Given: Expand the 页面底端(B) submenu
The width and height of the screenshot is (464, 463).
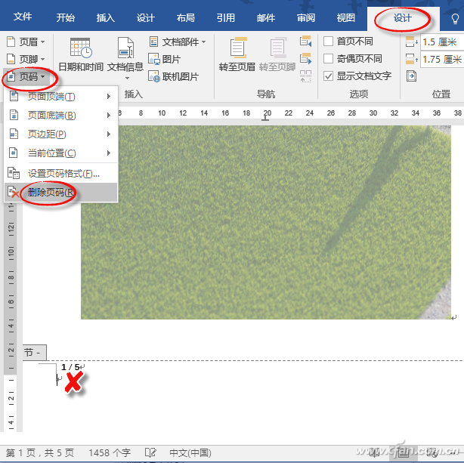Looking at the screenshot, I should (60, 115).
